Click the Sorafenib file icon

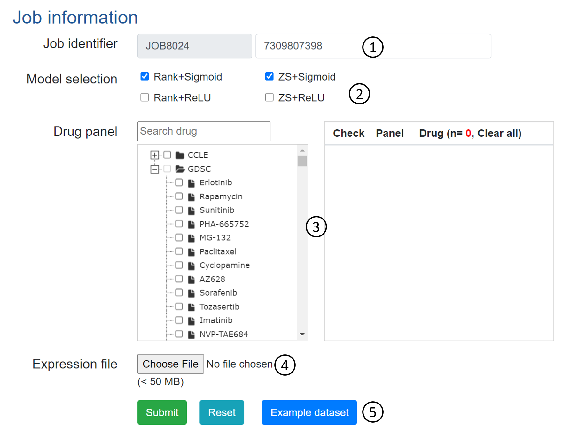[191, 293]
